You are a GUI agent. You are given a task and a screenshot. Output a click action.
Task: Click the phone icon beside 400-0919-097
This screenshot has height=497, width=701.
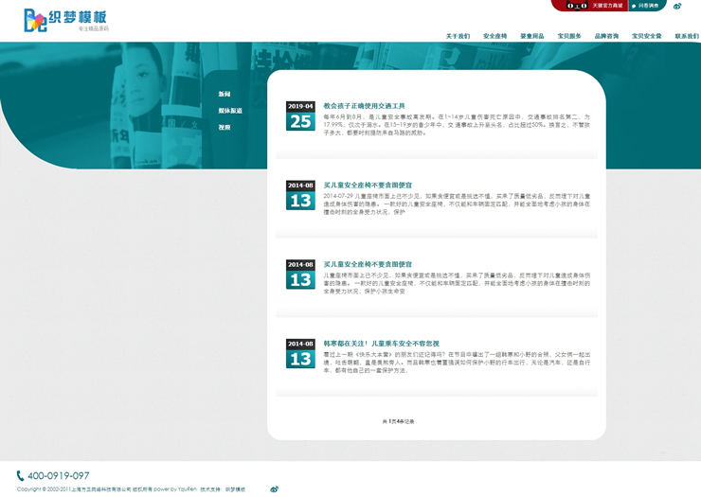coord(20,475)
